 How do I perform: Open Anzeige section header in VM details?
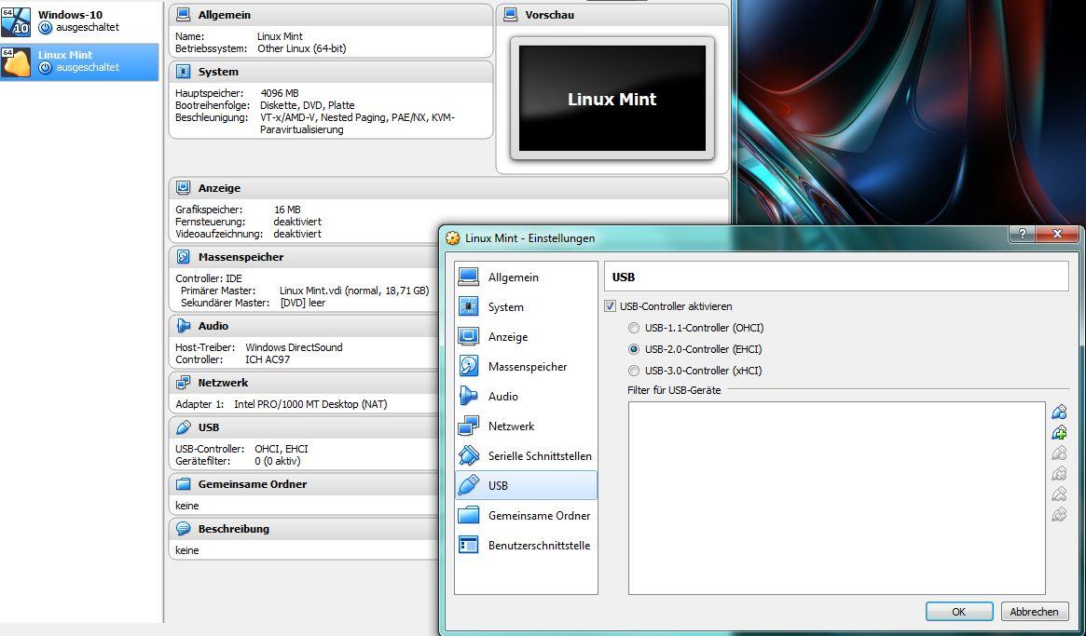click(448, 187)
